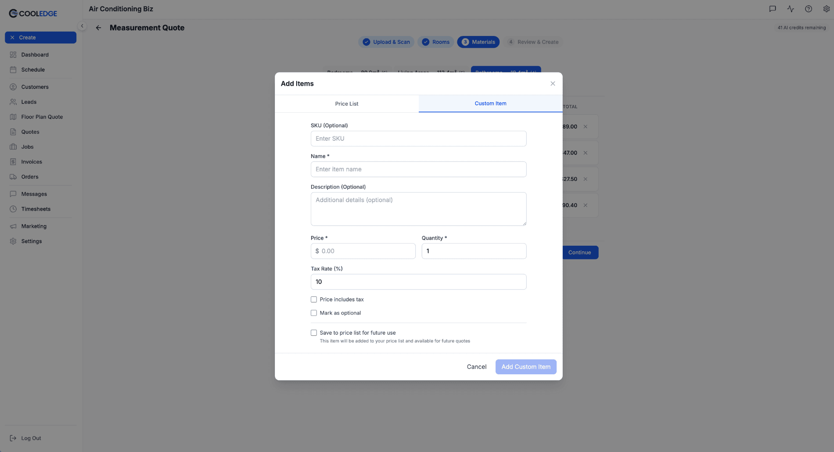Close the Add Items dialog

pos(553,83)
